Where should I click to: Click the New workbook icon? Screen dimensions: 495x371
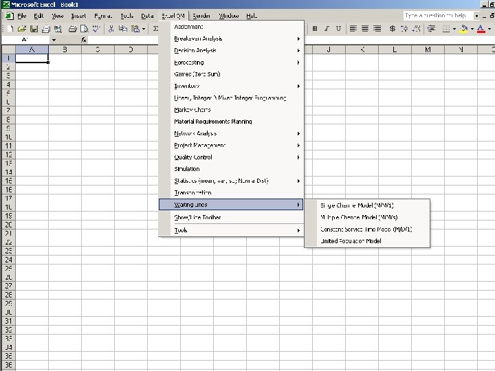click(x=10, y=29)
